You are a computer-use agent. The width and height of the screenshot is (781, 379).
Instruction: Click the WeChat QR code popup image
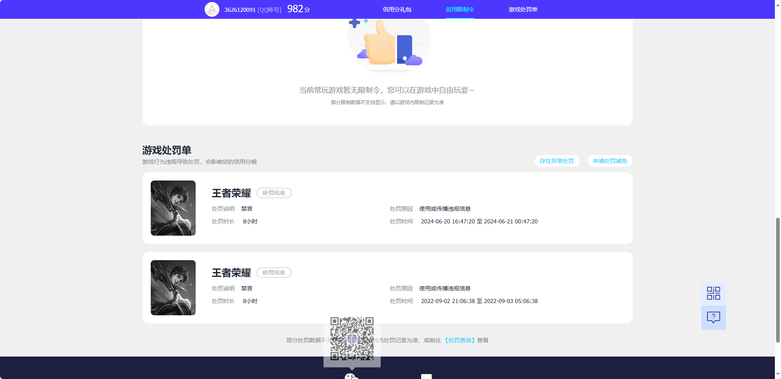coord(352,339)
